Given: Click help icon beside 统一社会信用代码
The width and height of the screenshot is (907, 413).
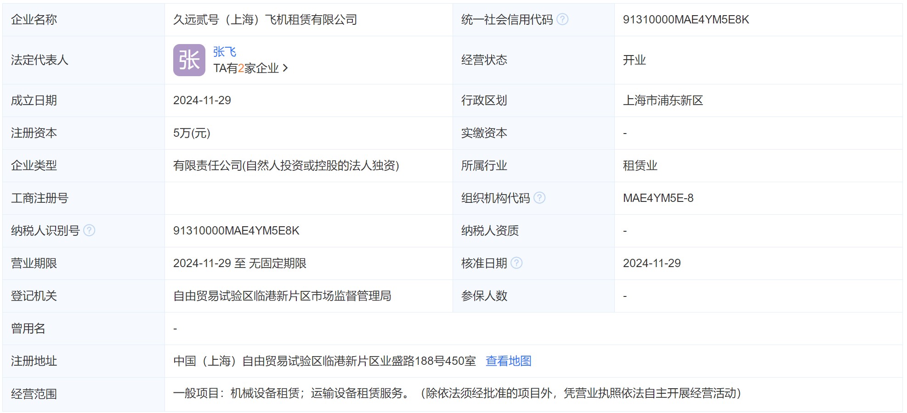Looking at the screenshot, I should pyautogui.click(x=562, y=19).
